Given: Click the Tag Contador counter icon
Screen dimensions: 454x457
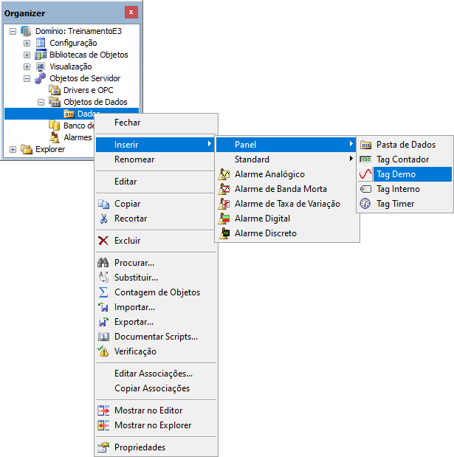Looking at the screenshot, I should [365, 159].
